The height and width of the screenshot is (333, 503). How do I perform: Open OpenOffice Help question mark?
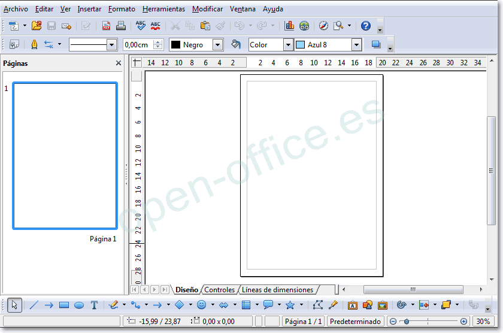coord(366,26)
